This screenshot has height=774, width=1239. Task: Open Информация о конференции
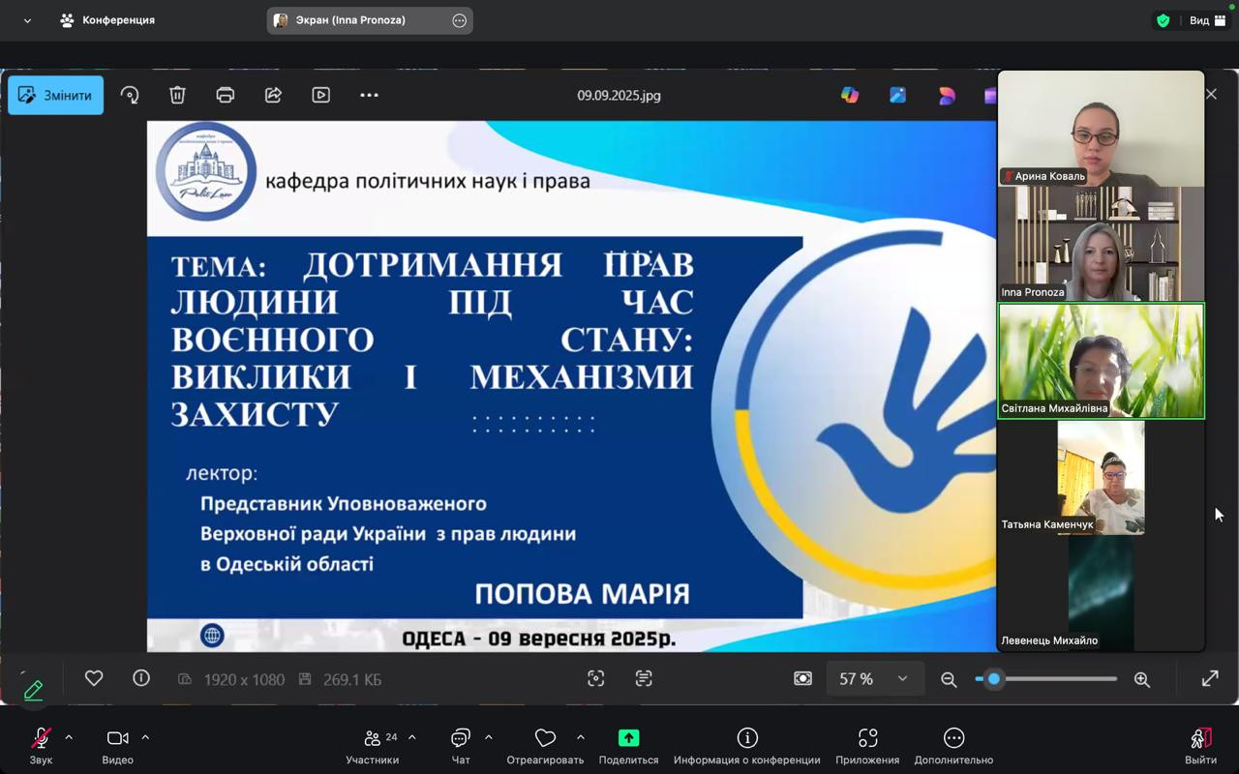pos(747,745)
